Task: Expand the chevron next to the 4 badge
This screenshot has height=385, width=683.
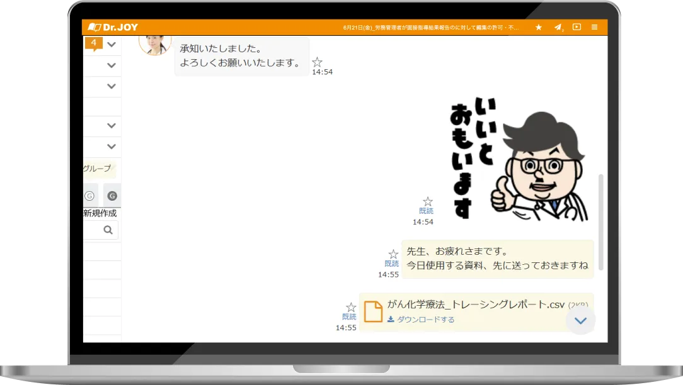Action: 112,45
